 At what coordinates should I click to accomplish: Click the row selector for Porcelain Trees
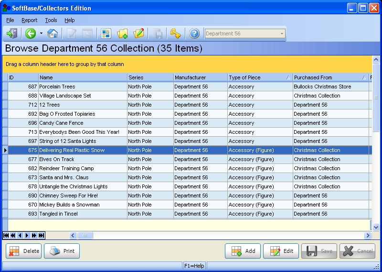coord(5,87)
